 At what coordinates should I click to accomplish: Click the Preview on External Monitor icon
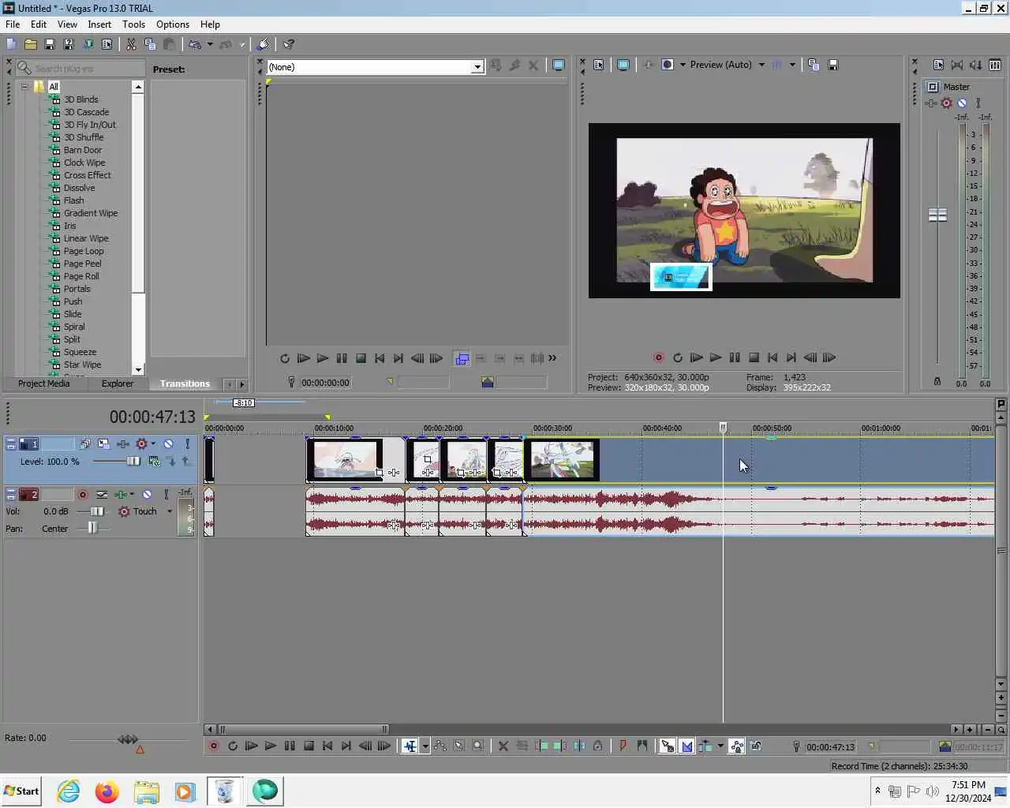click(x=623, y=65)
